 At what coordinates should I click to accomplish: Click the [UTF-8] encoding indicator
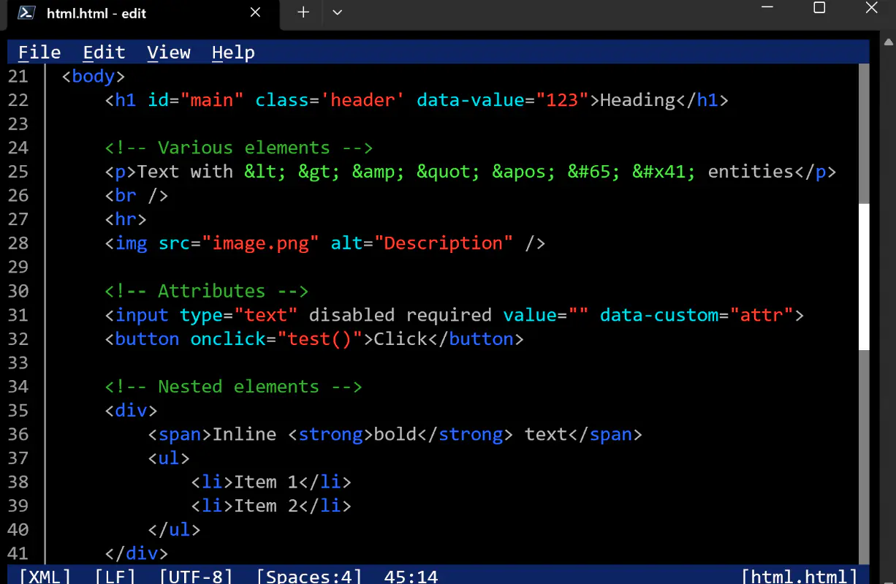click(x=196, y=577)
